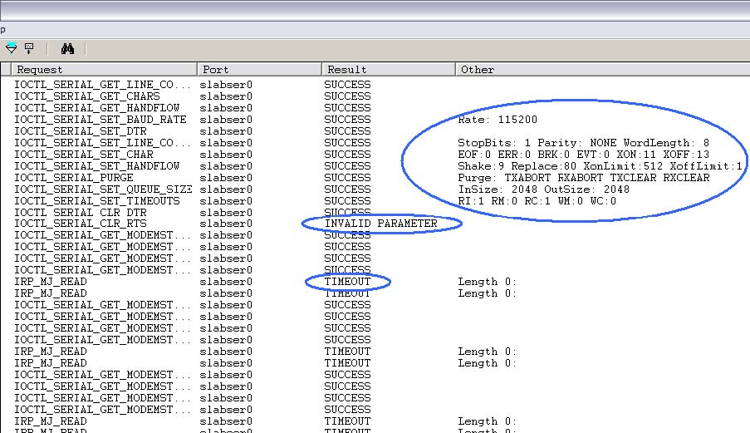Sort by the Result column header
Image resolution: width=750 pixels, height=433 pixels.
coord(387,70)
